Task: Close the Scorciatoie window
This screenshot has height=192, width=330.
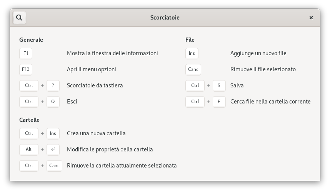Action: coord(311,18)
